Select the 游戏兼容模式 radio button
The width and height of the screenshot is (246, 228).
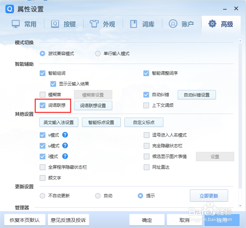42,54
